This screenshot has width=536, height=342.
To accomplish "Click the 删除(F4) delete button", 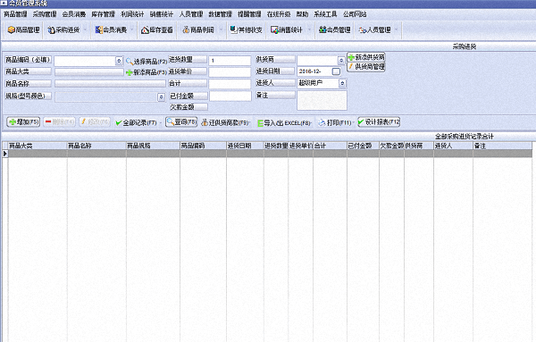I will (60, 121).
